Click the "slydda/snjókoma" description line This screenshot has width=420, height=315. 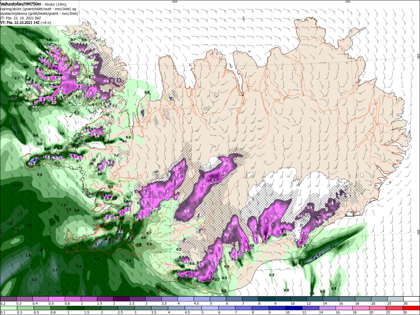point(39,13)
